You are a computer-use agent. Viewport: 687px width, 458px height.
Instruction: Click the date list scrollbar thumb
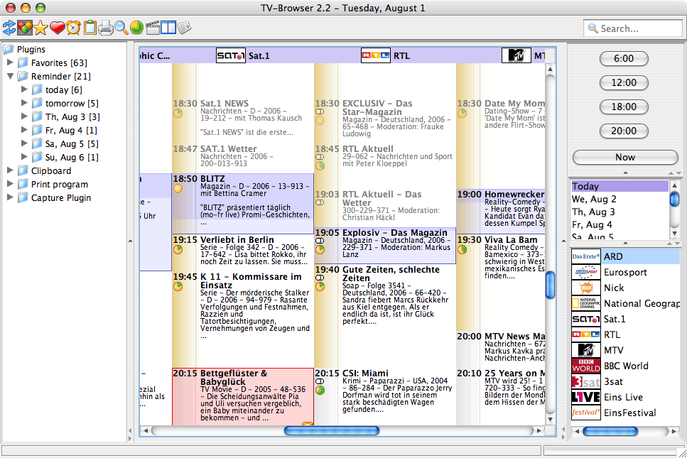point(675,200)
